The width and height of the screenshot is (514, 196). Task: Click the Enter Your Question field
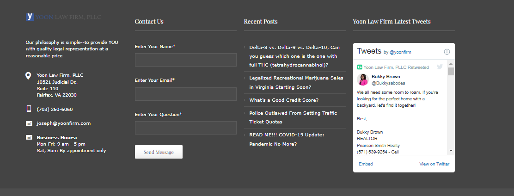185,128
